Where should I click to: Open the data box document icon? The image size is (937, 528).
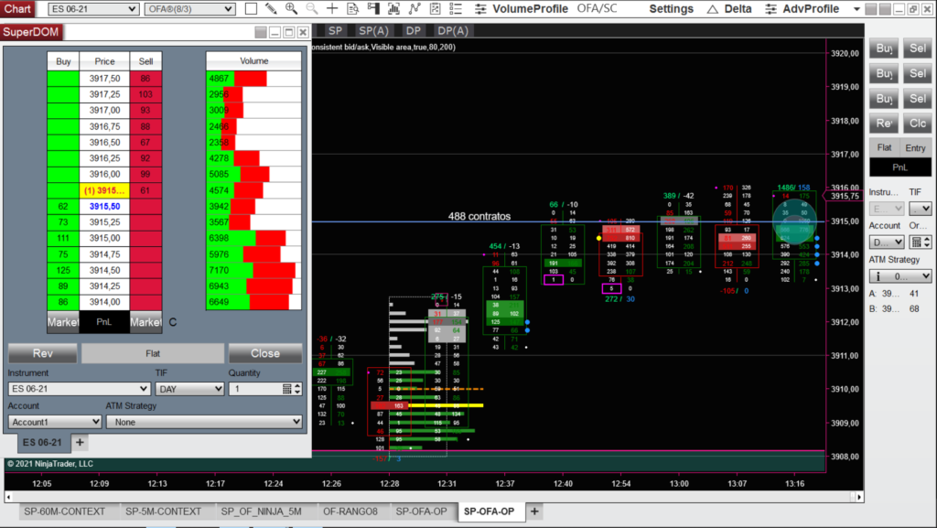point(353,9)
